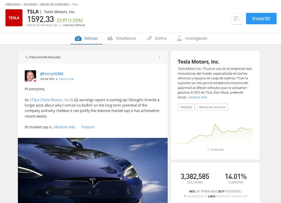Open Bienes de consumo breadcrumb link
Image resolution: width=281 pixels, height=203 pixels.
54,4
